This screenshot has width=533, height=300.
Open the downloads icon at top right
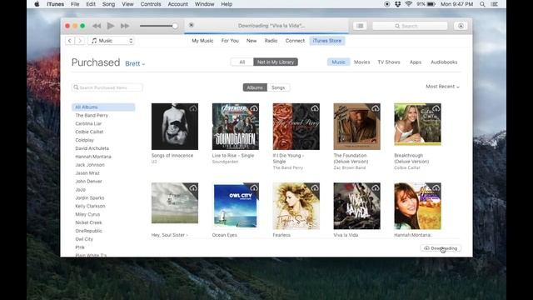point(461,26)
